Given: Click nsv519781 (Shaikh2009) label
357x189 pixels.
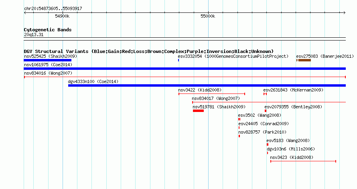Looking at the screenshot, I should pos(219,107).
